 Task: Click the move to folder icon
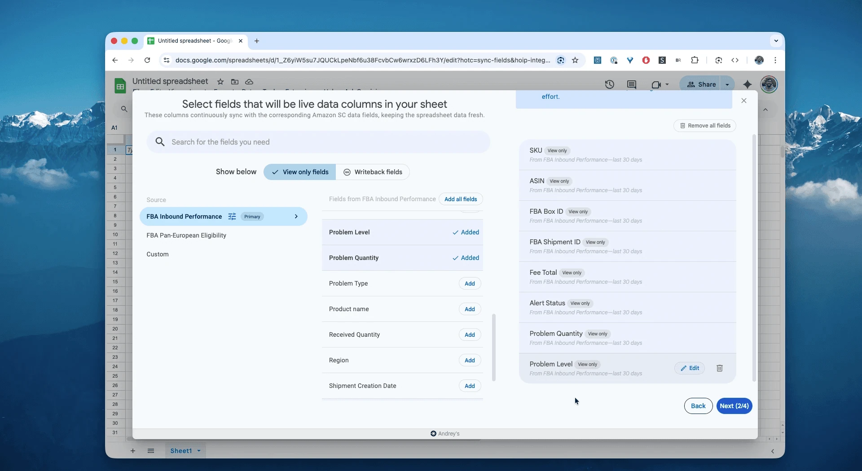[235, 82]
